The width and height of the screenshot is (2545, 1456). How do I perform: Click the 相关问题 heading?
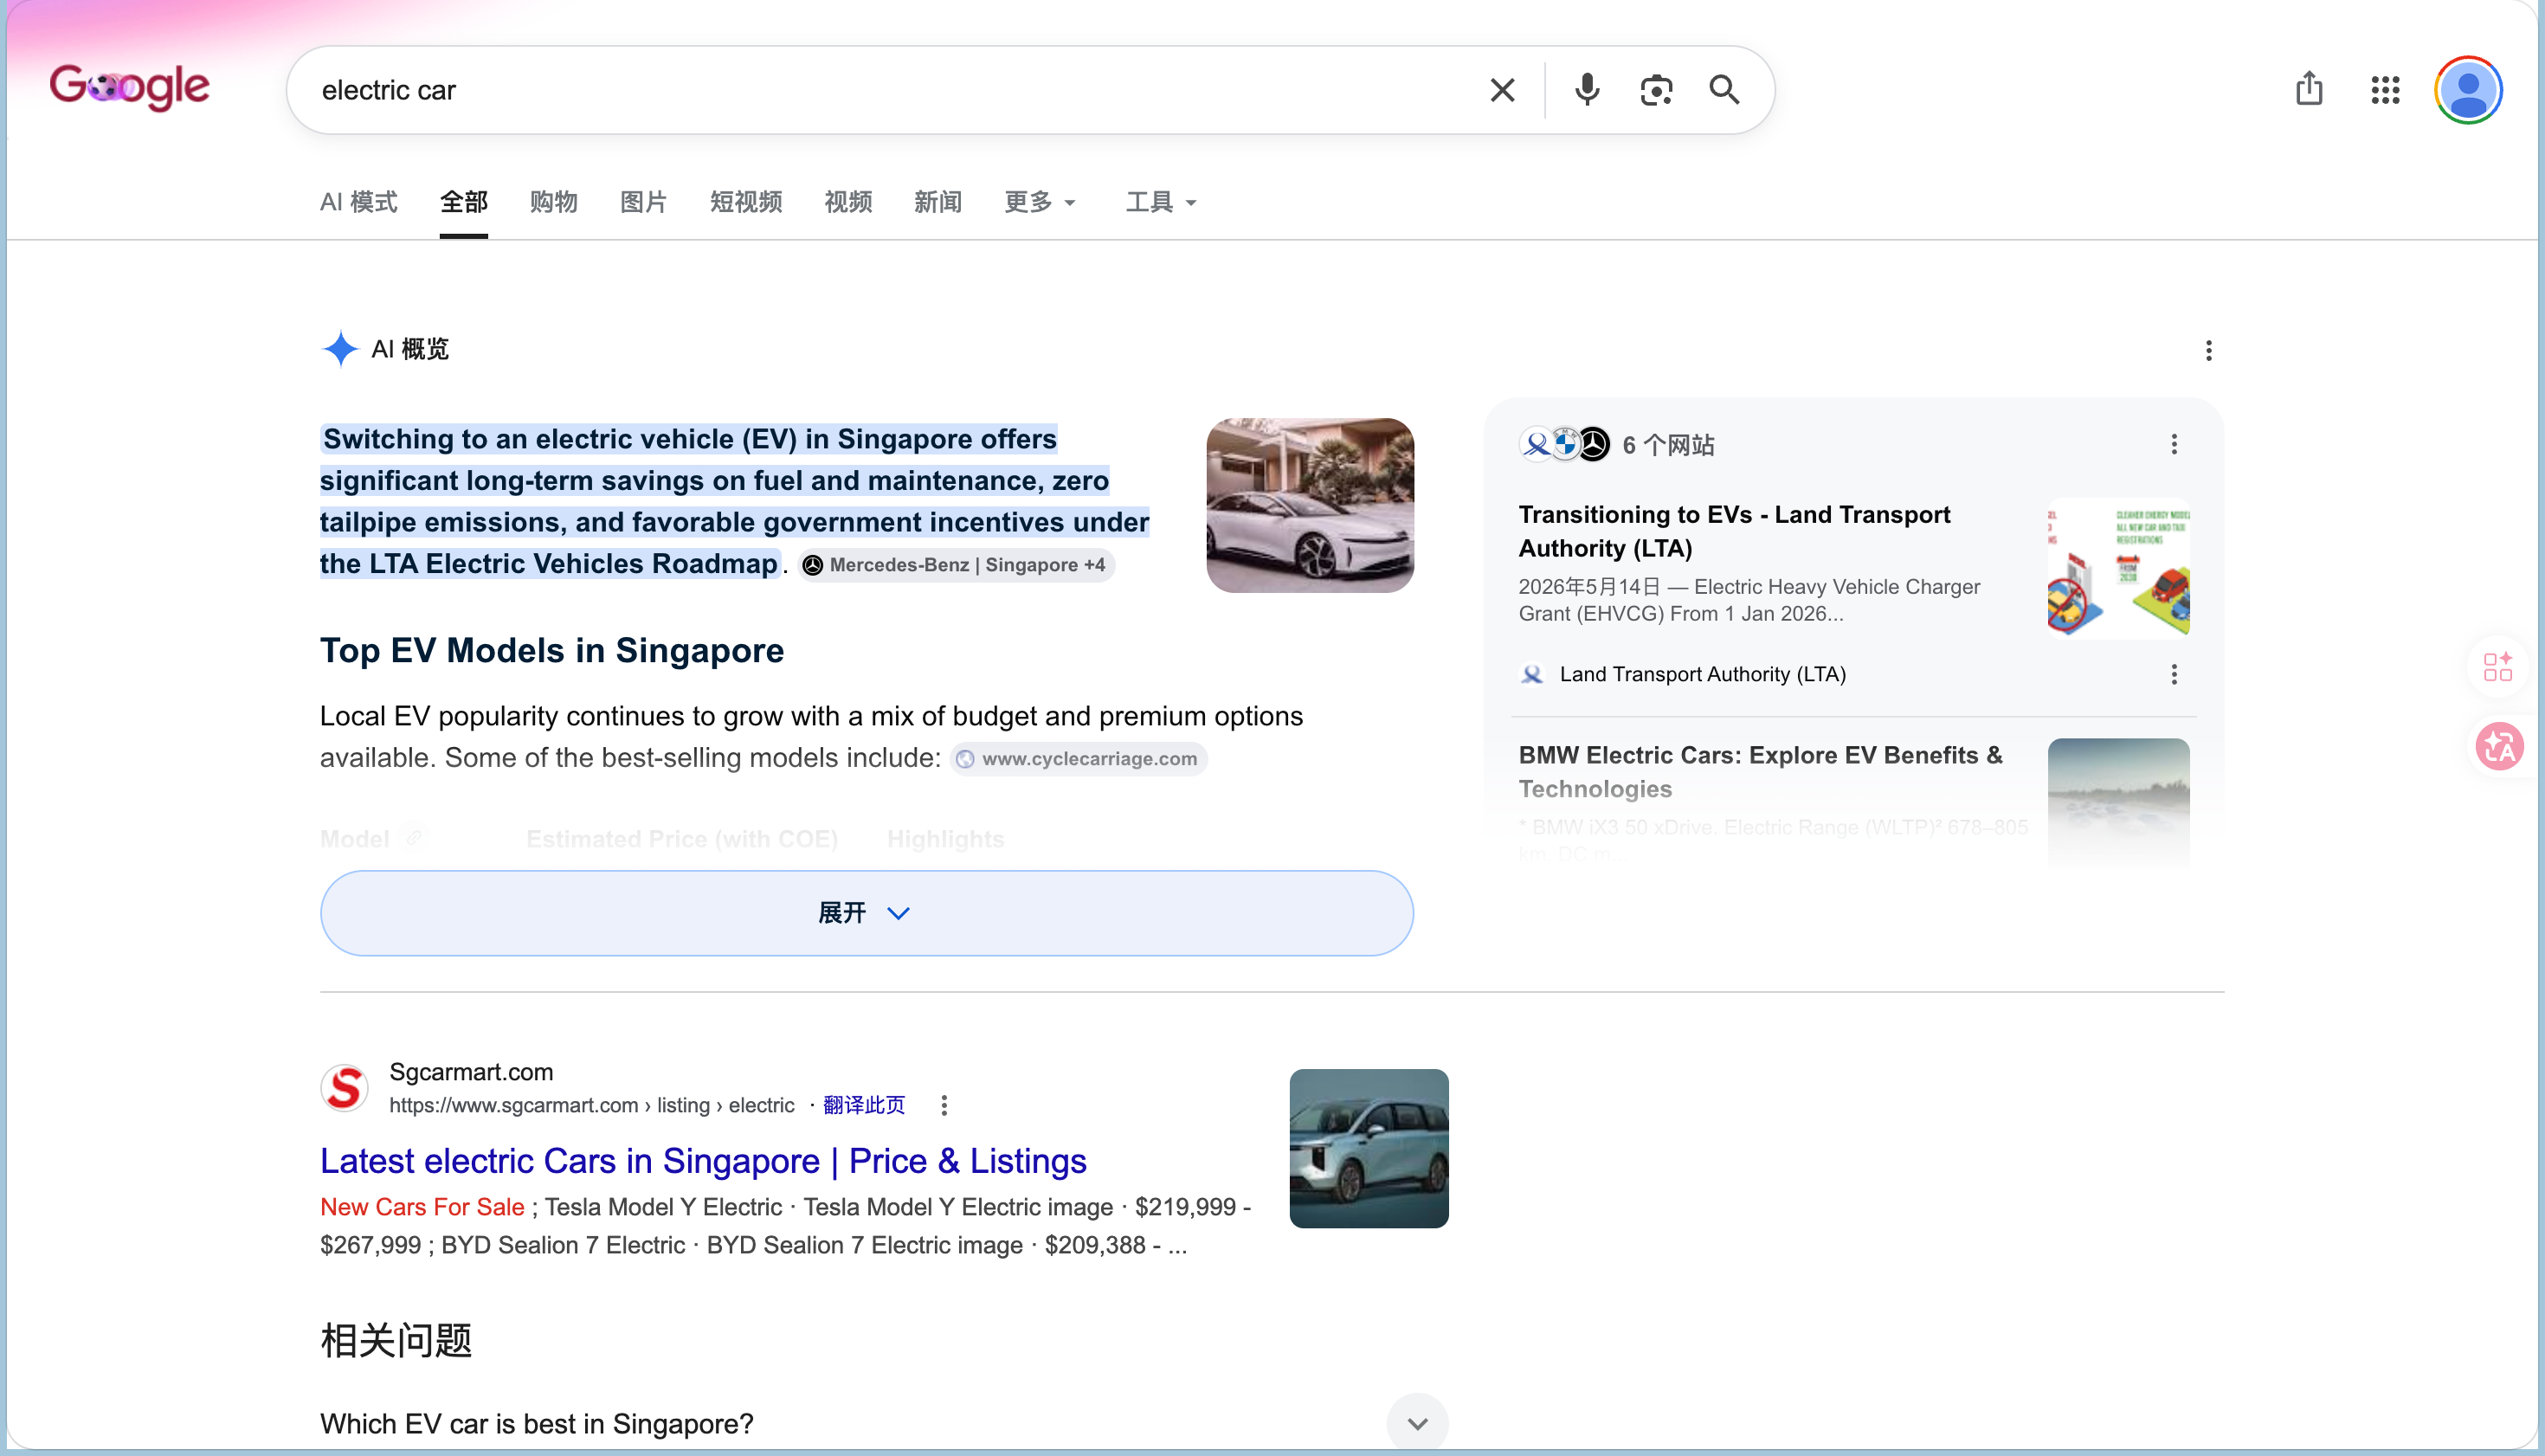(396, 1340)
